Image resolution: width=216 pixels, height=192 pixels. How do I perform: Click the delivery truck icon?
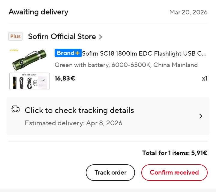(16, 109)
